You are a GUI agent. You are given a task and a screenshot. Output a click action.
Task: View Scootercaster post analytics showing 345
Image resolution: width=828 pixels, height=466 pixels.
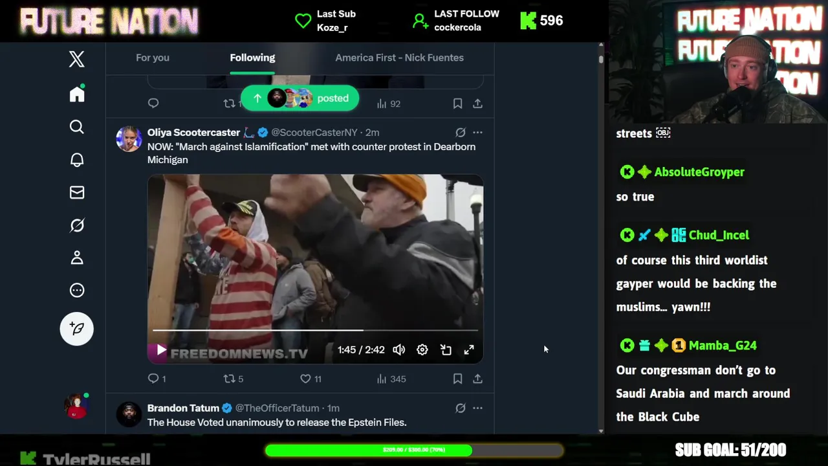391,379
